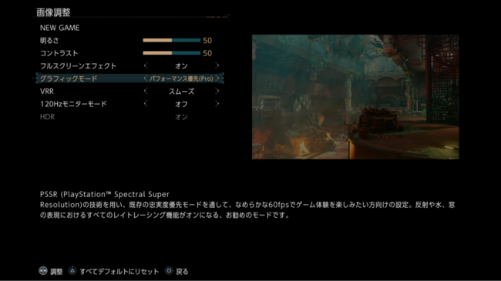
Task: Click right arrow of グラフィックモード
Action: point(217,79)
